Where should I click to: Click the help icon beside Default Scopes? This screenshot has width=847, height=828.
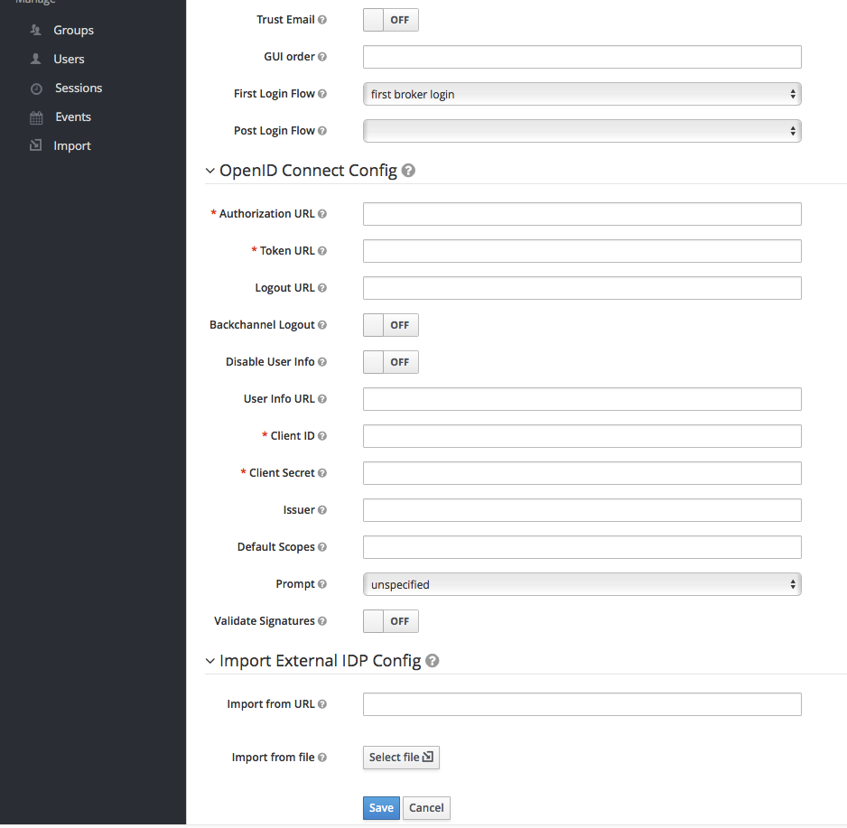(322, 547)
